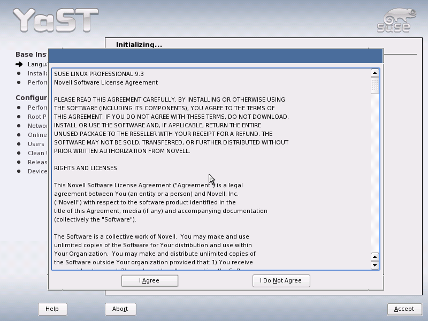Viewport: 428px width, 321px height.
Task: Click the current-step arrow icon in the sidebar
Action: point(19,64)
